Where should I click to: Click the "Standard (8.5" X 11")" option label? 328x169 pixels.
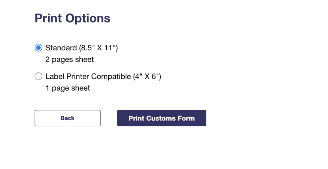[82, 48]
